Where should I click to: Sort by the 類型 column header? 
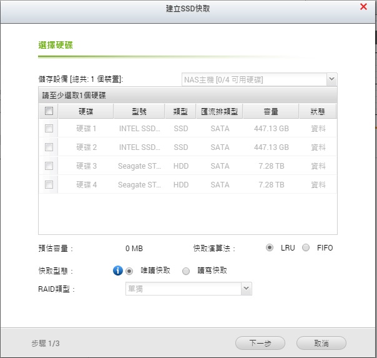coord(180,111)
